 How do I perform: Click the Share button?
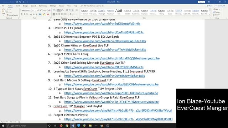pyautogui.click(x=209, y=6)
